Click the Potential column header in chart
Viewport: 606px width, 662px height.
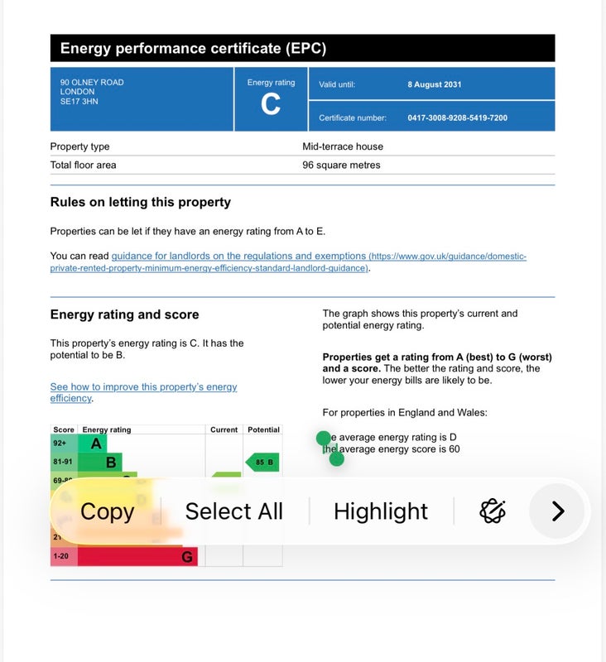coord(263,429)
